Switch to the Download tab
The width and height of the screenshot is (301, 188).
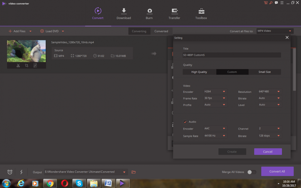click(x=124, y=14)
